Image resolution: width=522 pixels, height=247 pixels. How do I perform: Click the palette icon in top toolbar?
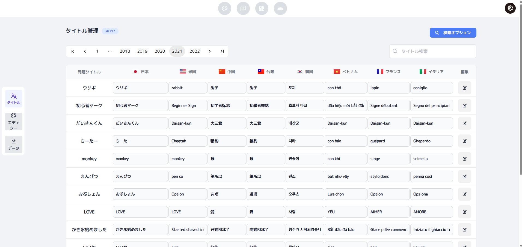click(225, 8)
